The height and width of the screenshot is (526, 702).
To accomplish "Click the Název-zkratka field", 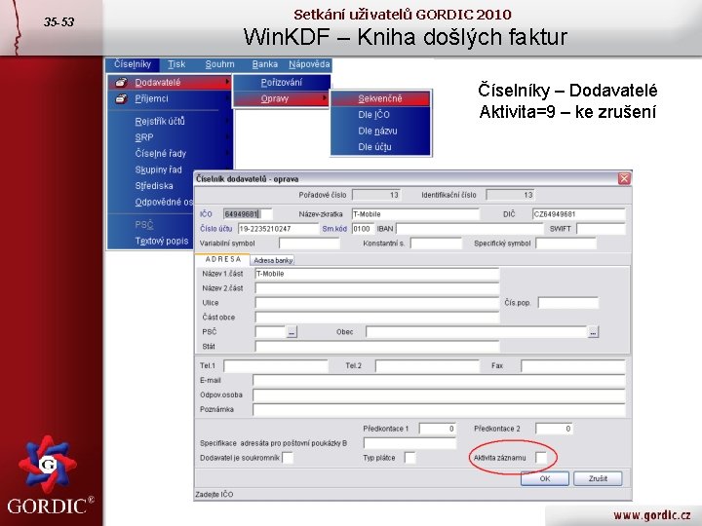I will [x=415, y=214].
